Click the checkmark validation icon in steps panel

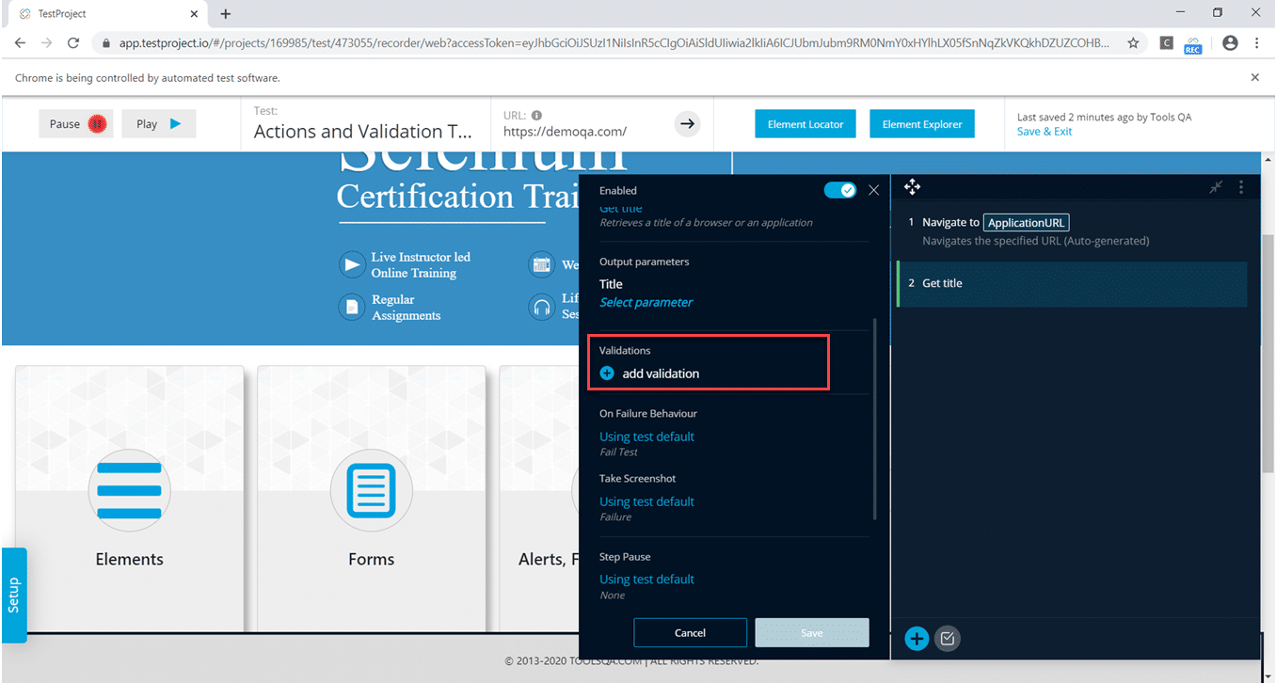tap(948, 639)
